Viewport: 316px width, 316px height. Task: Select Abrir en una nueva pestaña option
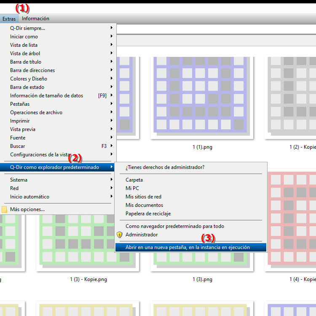click(187, 247)
